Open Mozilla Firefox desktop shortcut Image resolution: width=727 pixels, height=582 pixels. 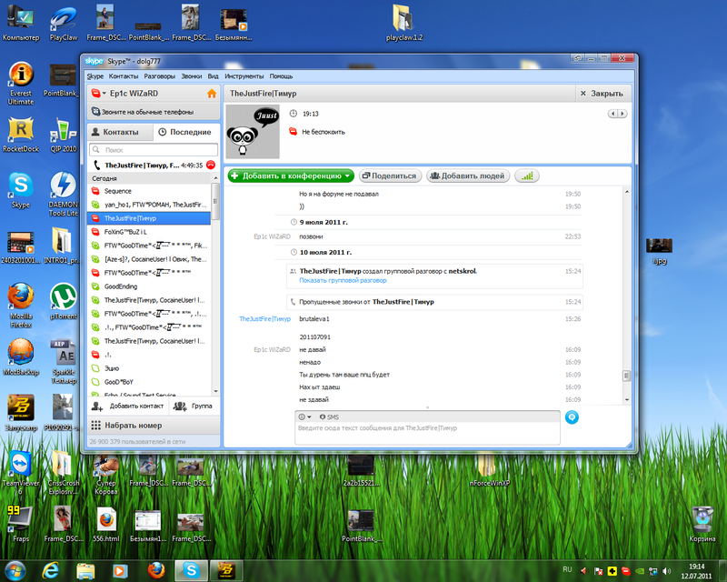point(21,306)
